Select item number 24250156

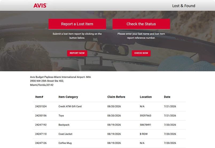click(x=41, y=116)
